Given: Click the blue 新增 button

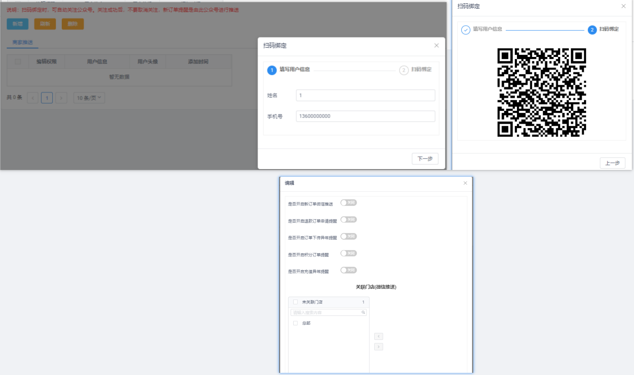Looking at the screenshot, I should 18,24.
